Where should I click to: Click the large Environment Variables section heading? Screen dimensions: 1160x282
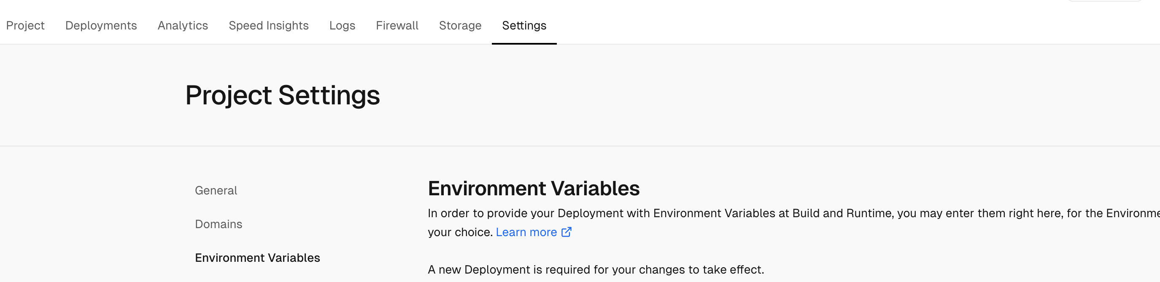tap(534, 188)
